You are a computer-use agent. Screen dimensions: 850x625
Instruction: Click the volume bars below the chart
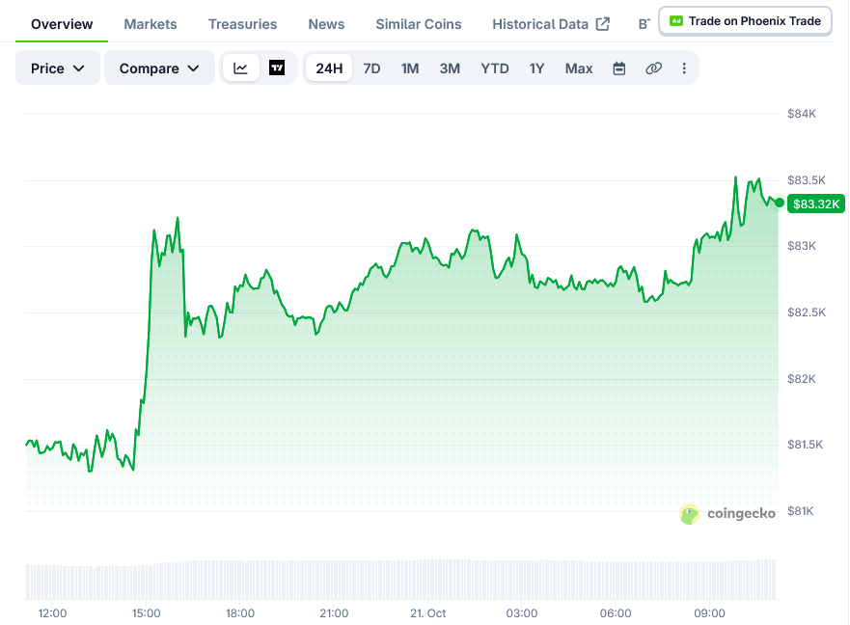coord(401,580)
